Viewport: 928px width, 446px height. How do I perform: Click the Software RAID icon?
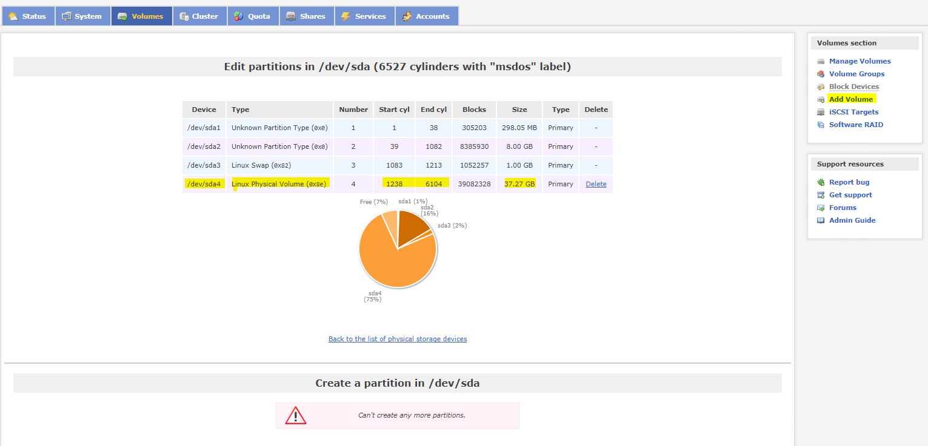click(821, 125)
